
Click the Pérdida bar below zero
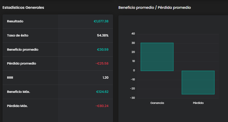[x=198, y=82]
